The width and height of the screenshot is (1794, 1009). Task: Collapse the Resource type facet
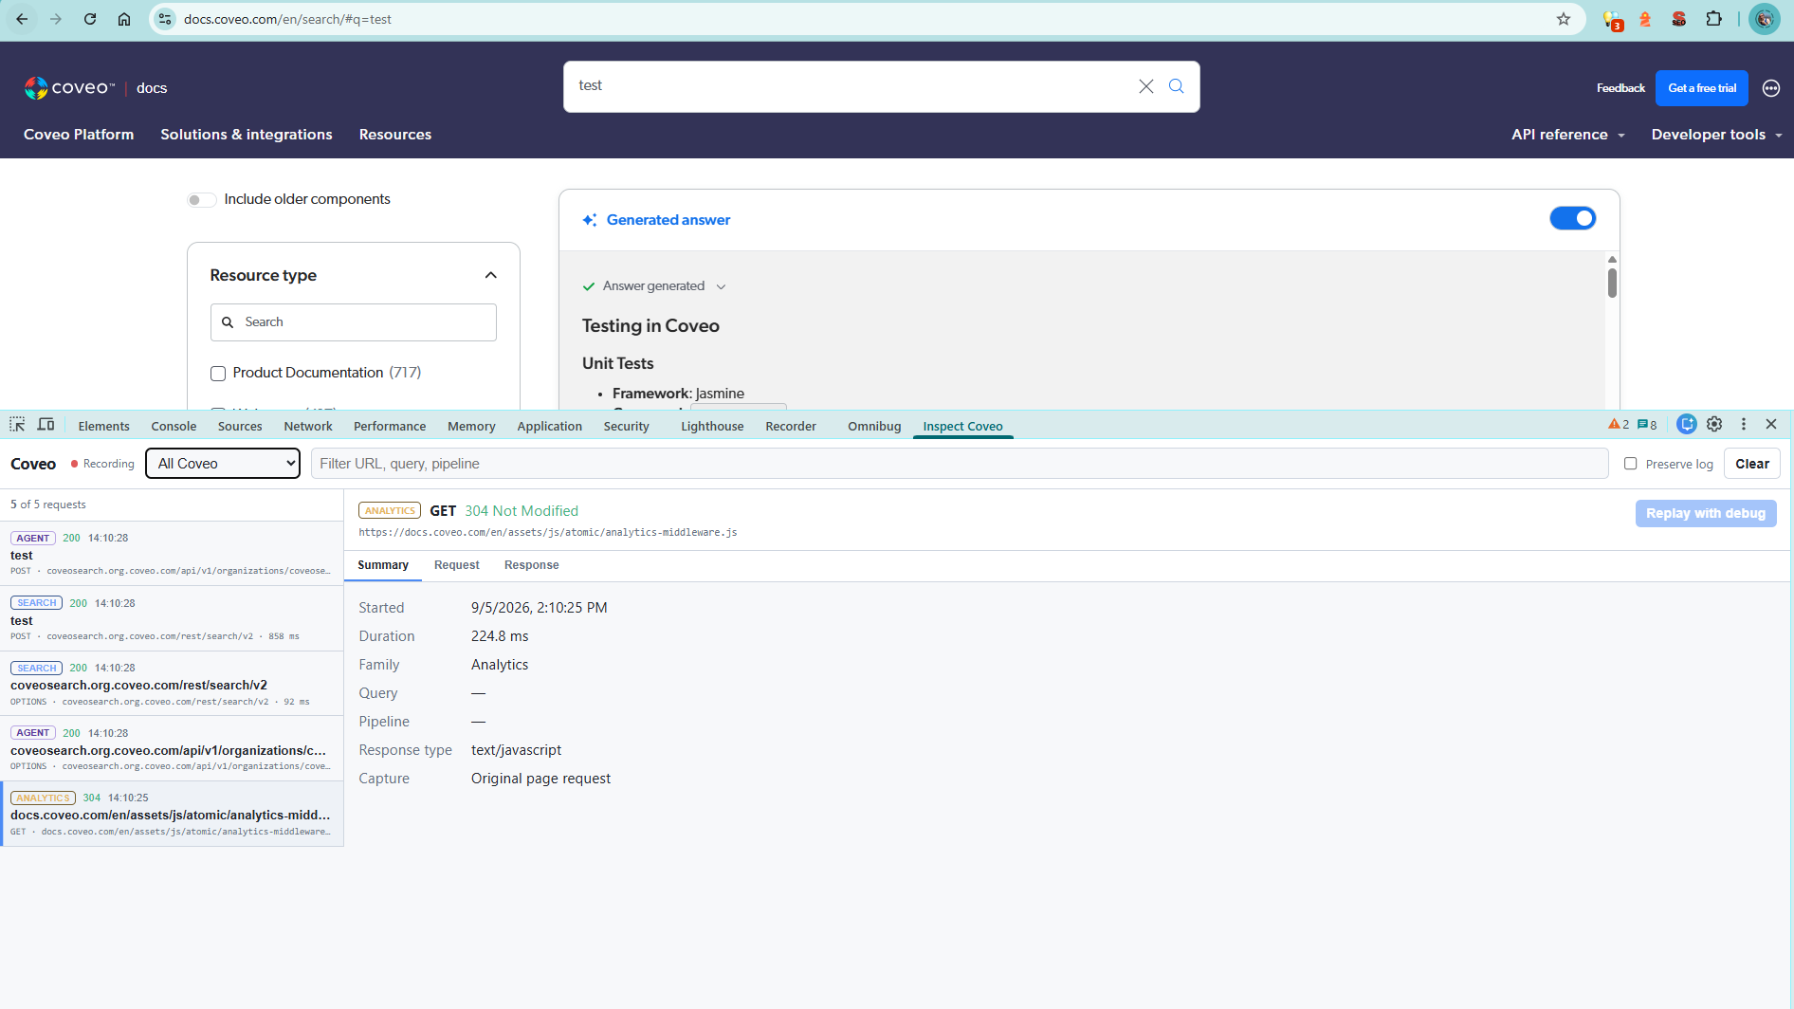[x=491, y=275]
